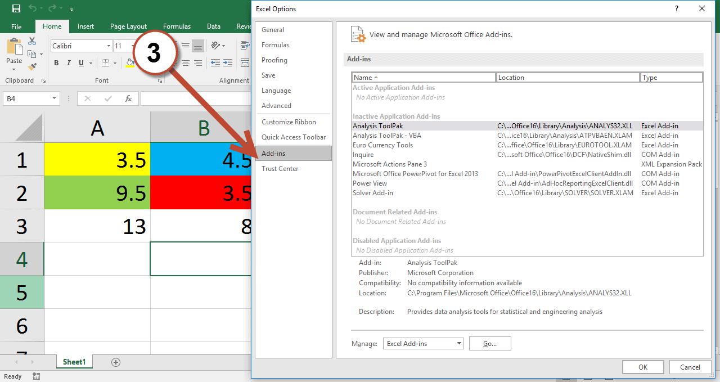
Task: Select yellow cell A1 containing 3.5
Action: [97, 160]
